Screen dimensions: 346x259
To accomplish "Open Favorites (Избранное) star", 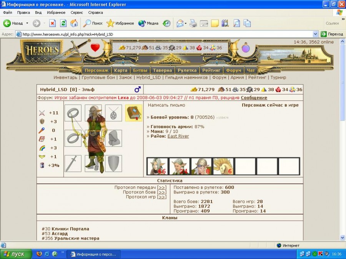I will (x=120, y=23).
